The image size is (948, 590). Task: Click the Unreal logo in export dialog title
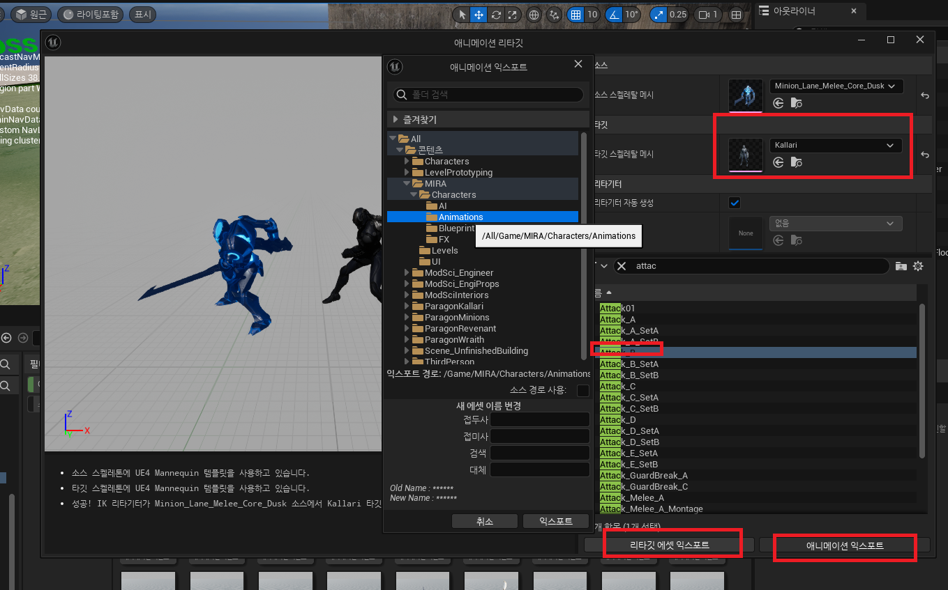click(396, 67)
